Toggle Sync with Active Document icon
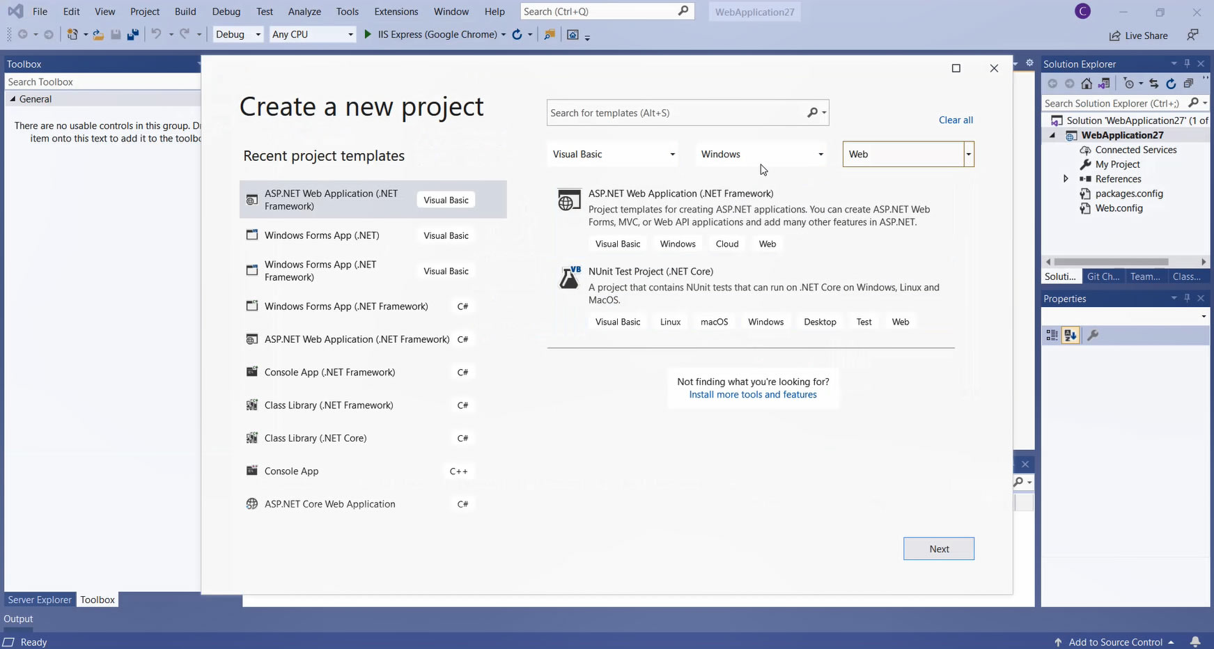 [1153, 84]
